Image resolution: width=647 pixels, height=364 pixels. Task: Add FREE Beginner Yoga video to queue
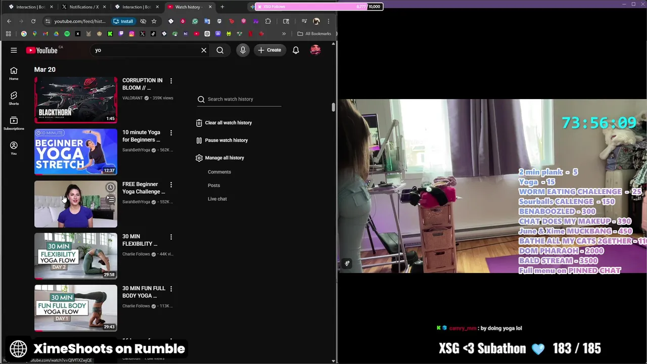coord(110,200)
